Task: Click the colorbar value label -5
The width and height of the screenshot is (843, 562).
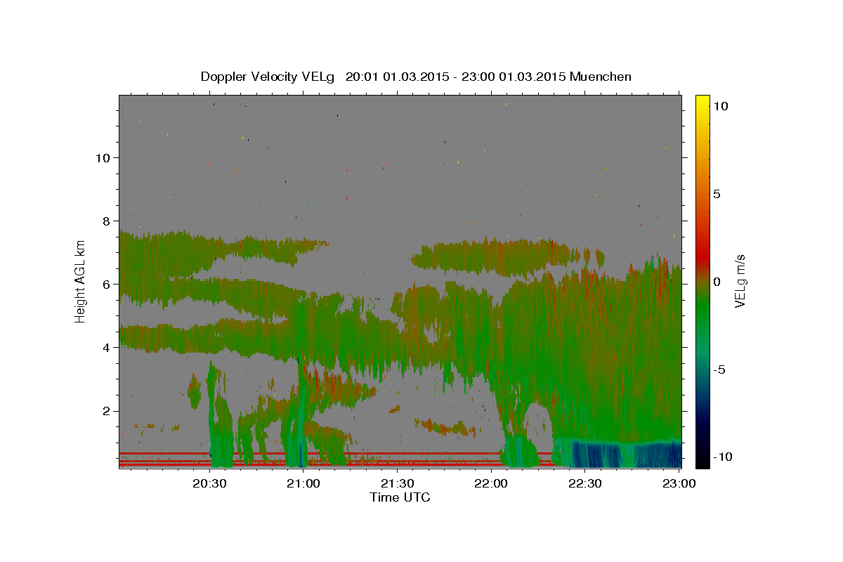Action: (719, 370)
